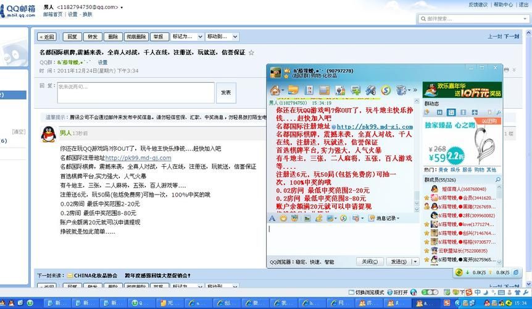Open the font style A icon
Screen dimensions: 532x309
coord(272,218)
